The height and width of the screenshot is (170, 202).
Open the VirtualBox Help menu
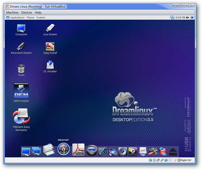click(x=38, y=13)
